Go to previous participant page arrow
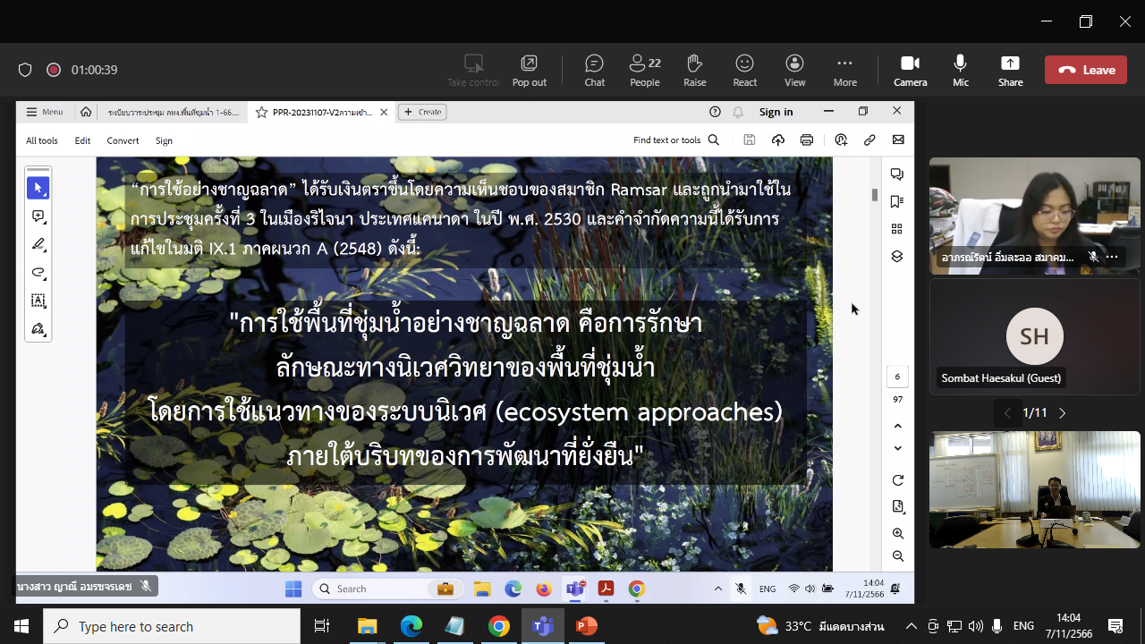The width and height of the screenshot is (1145, 644). pos(1007,413)
